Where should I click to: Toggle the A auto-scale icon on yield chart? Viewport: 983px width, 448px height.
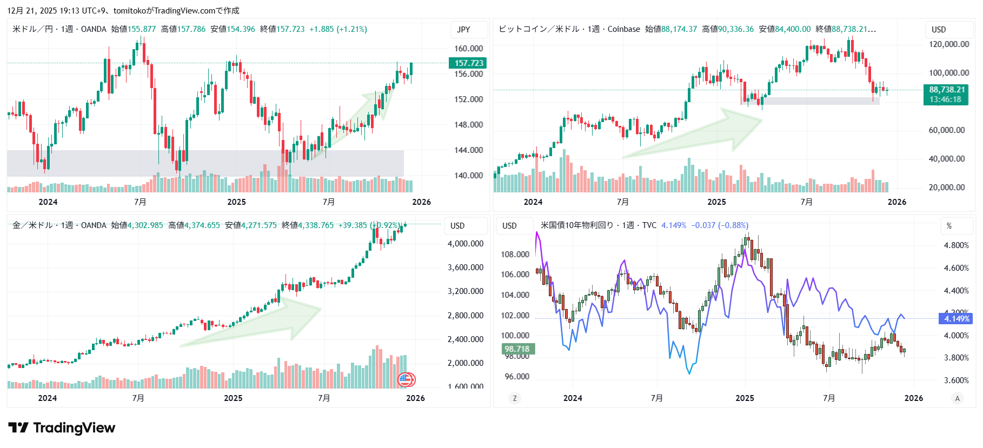(957, 398)
